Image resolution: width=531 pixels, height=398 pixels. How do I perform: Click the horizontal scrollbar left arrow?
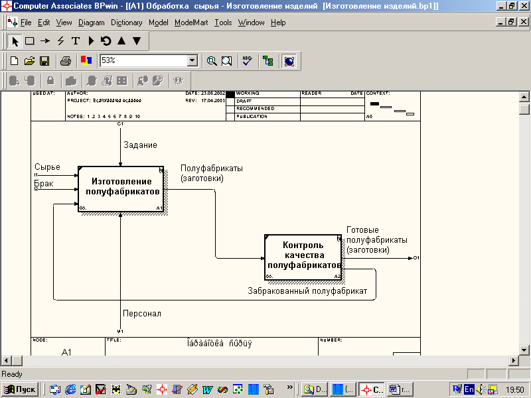pyautogui.click(x=7, y=360)
